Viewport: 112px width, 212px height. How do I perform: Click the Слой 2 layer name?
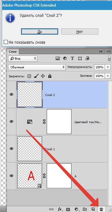click(x=50, y=95)
